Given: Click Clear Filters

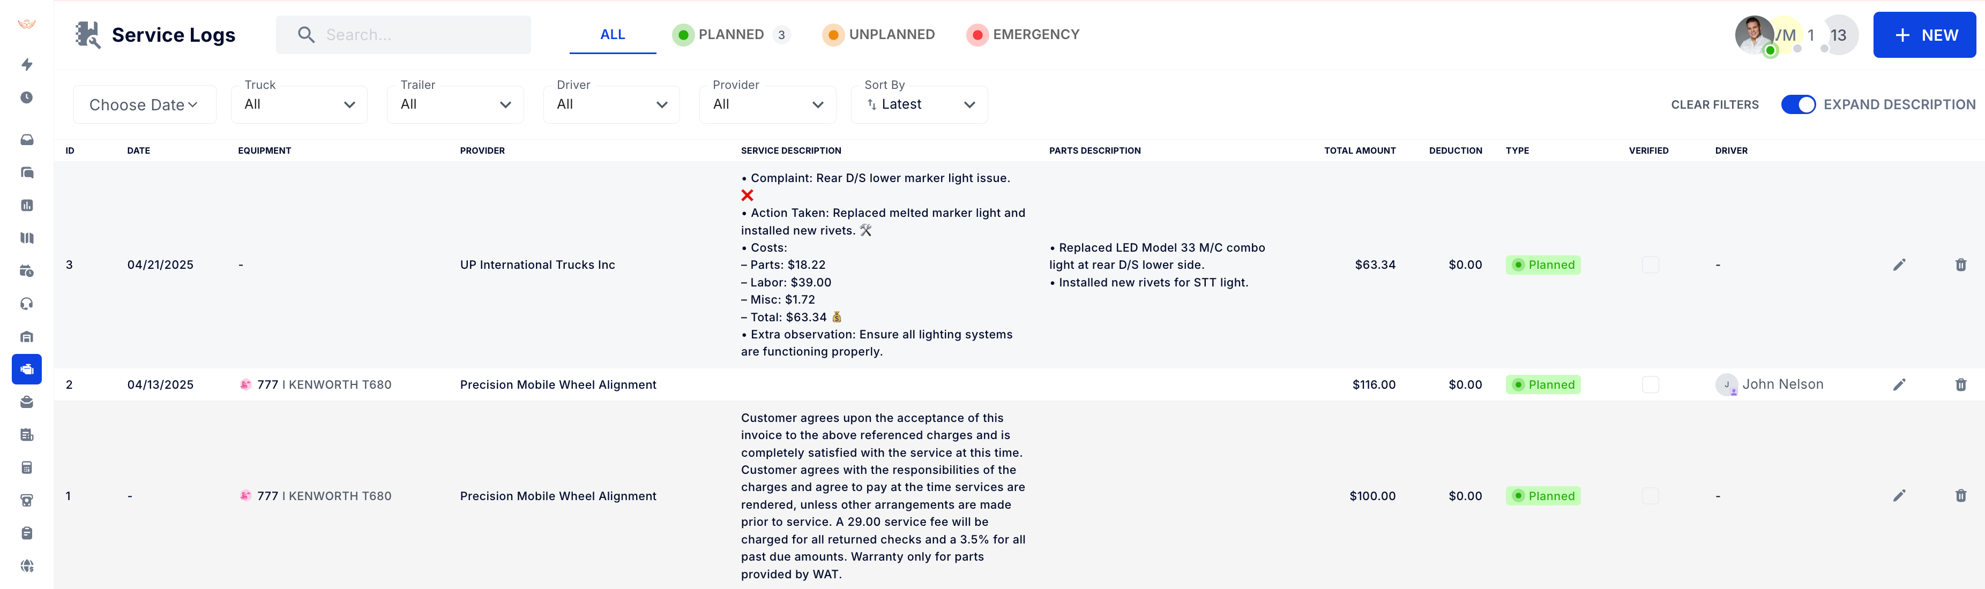Looking at the screenshot, I should [1714, 105].
